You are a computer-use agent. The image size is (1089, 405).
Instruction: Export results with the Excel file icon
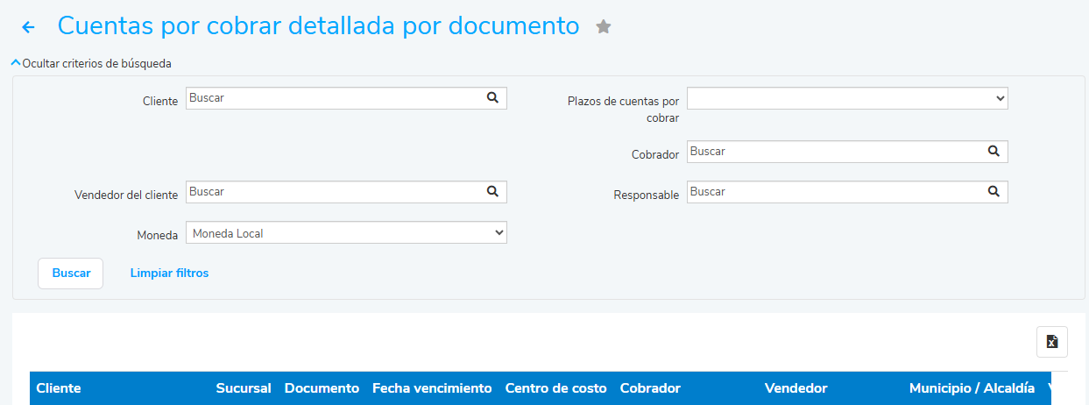(1051, 342)
